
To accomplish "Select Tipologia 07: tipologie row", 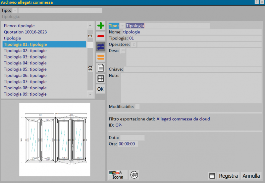I will [x=44, y=82].
